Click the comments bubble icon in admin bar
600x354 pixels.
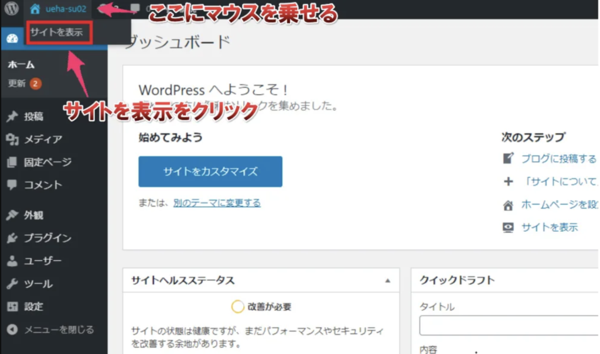[x=135, y=8]
